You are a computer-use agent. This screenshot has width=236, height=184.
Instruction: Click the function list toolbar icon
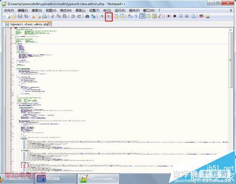[160, 17]
